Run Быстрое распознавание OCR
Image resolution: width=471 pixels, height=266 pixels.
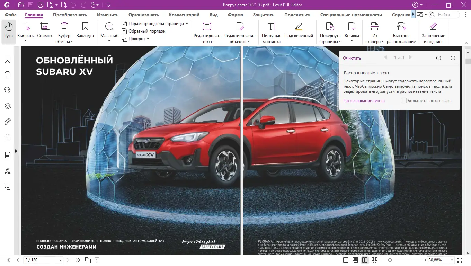(401, 33)
